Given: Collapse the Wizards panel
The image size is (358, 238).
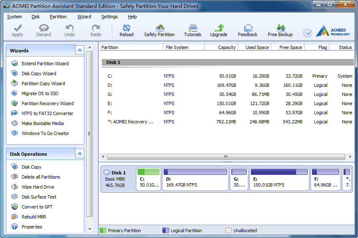Looking at the screenshot, I should (x=80, y=50).
